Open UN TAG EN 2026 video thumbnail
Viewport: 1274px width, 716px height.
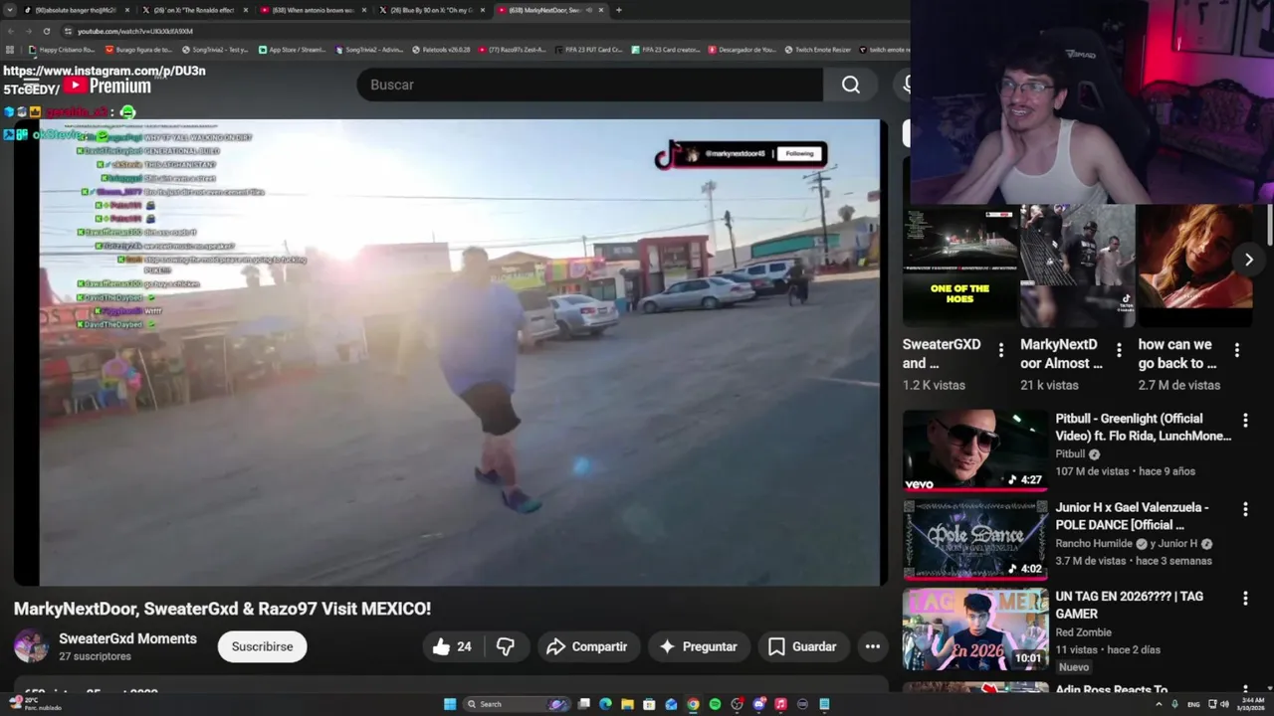(975, 628)
